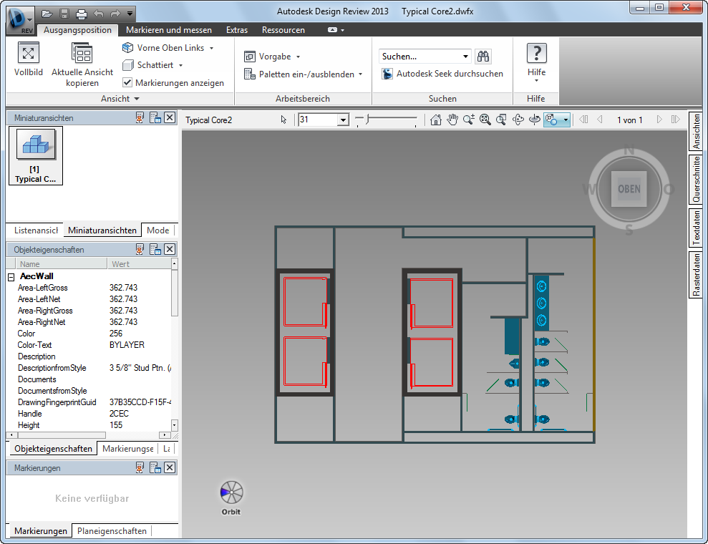Image resolution: width=708 pixels, height=544 pixels.
Task: Click the Home view icon
Action: (436, 120)
